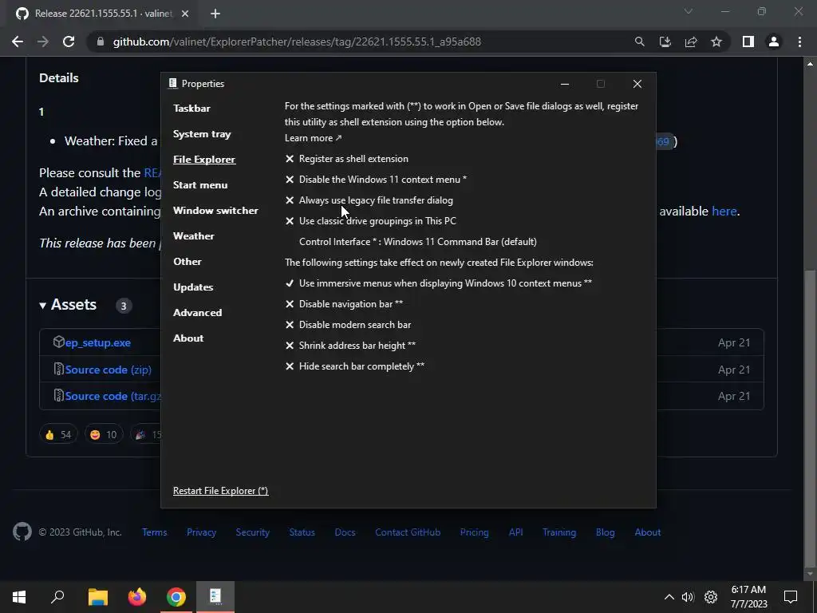Toggle Disable the Windows 11 context menu

(376, 180)
